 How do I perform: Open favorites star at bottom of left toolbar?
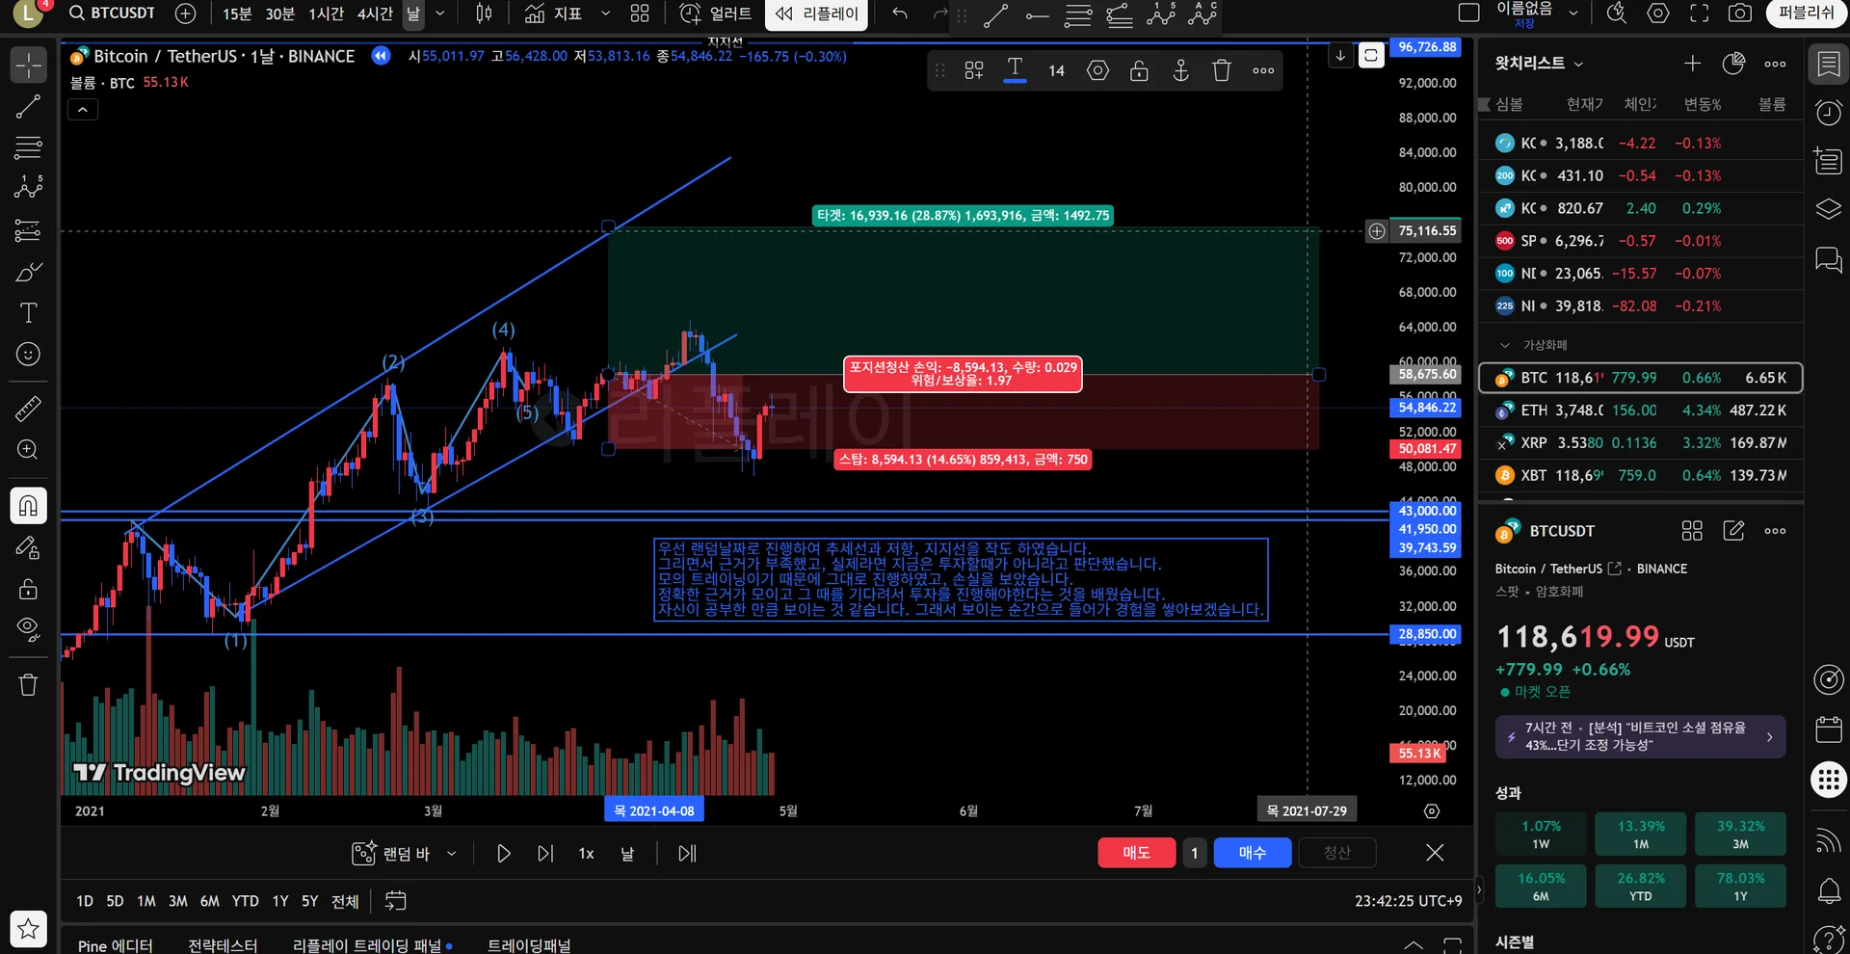(29, 929)
